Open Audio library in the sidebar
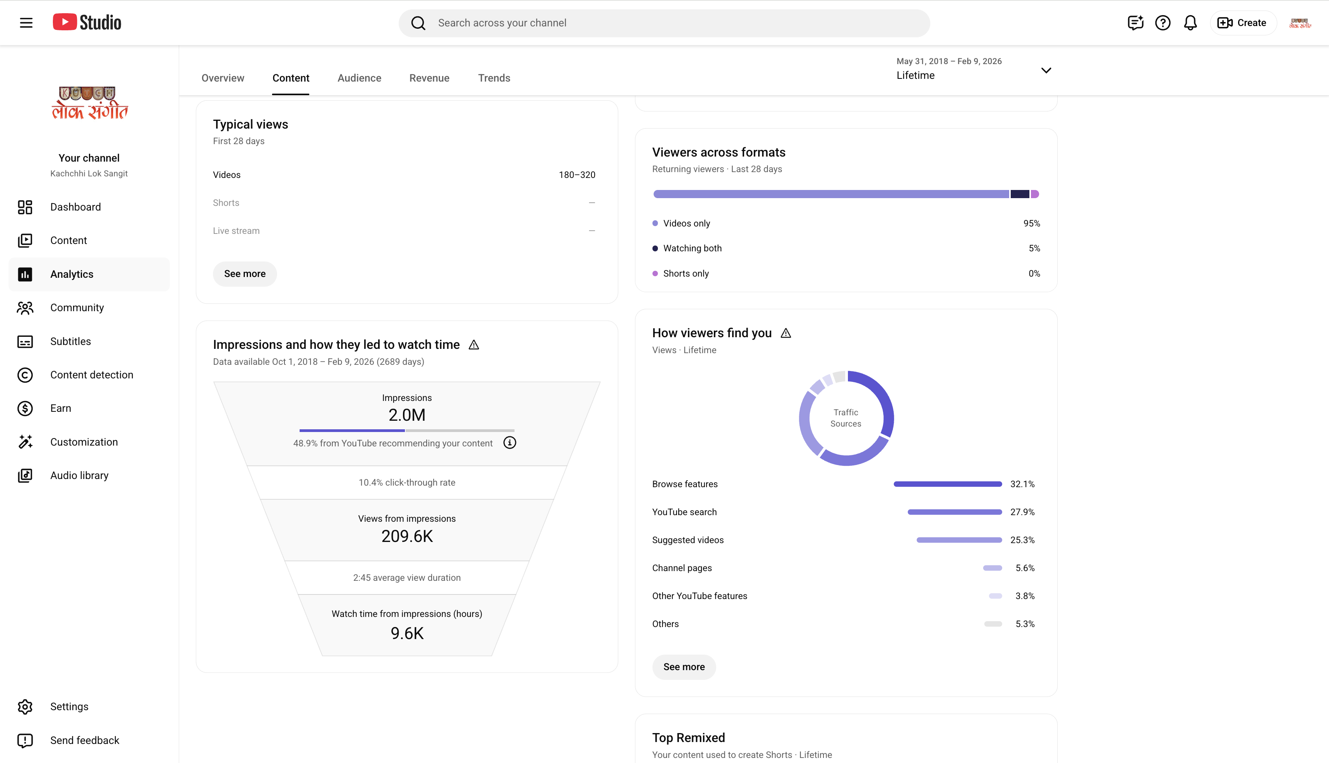The height and width of the screenshot is (763, 1329). pyautogui.click(x=89, y=475)
